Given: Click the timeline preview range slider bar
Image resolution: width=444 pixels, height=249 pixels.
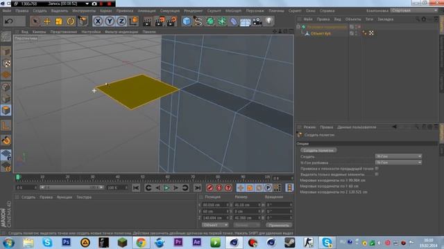Looking at the screenshot, I should click(x=72, y=187).
